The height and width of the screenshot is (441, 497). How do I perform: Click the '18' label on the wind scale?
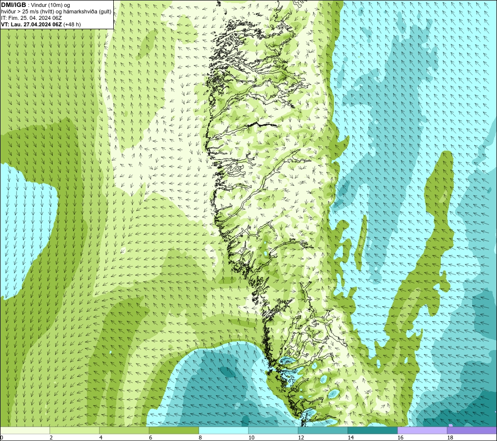click(450, 438)
